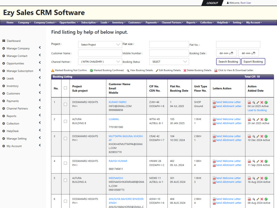
Task: Click the Customer Name input field
Action: pyautogui.click(x=100, y=53)
